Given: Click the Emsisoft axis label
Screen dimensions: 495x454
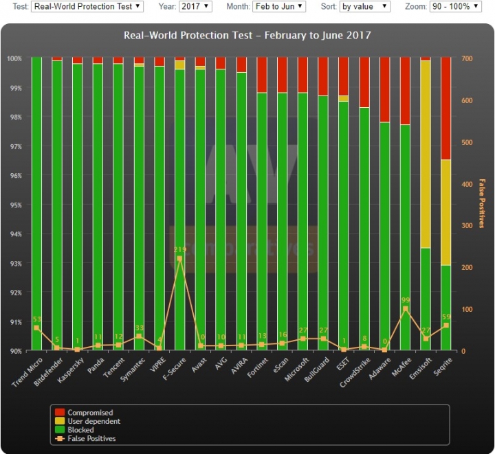Looking at the screenshot, I should [421, 369].
